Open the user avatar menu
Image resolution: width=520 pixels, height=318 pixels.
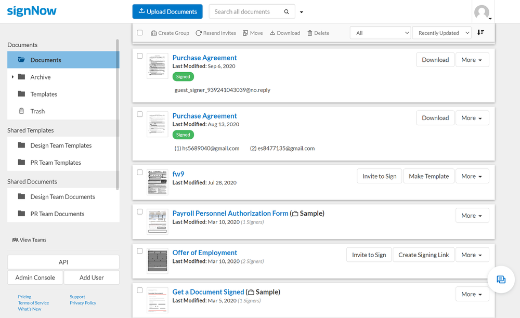(483, 12)
